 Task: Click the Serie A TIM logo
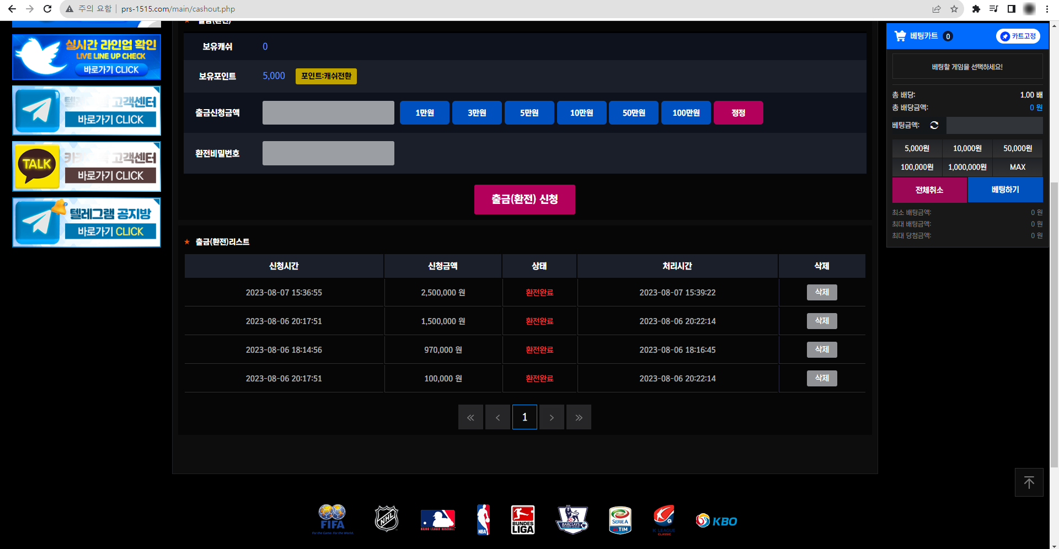click(621, 520)
